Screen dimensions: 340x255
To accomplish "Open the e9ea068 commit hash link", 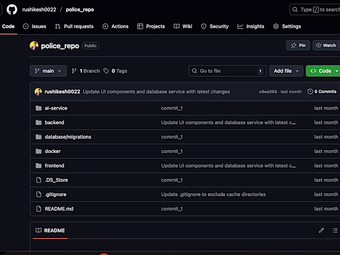I will tap(268, 91).
